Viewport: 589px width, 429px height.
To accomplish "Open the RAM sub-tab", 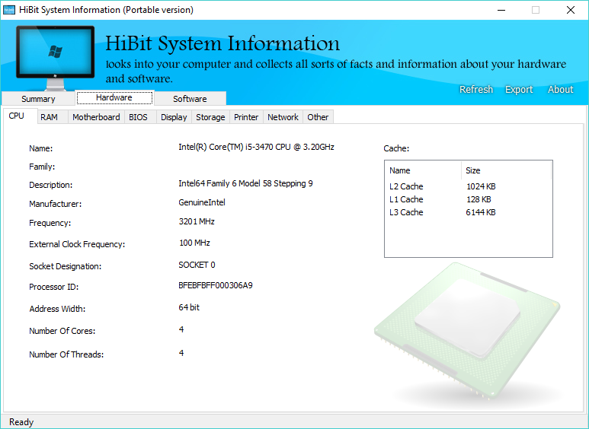I will pos(50,117).
